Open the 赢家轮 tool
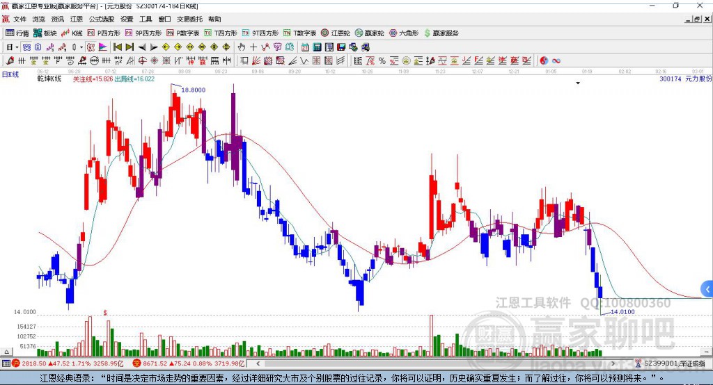 pos(369,33)
